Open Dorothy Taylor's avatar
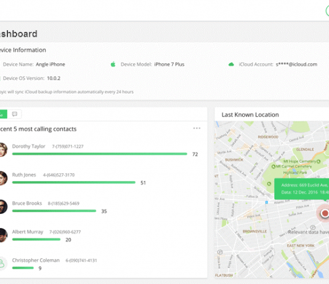Screen dimensions: 329x284 pos(3,149)
